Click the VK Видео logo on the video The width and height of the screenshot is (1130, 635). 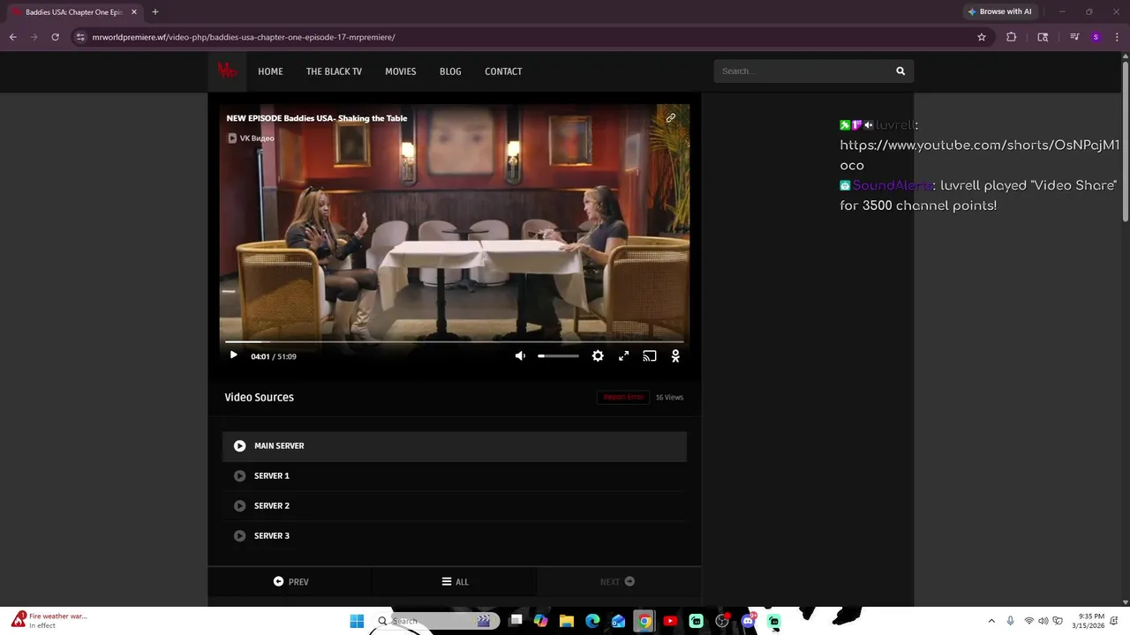(252, 138)
